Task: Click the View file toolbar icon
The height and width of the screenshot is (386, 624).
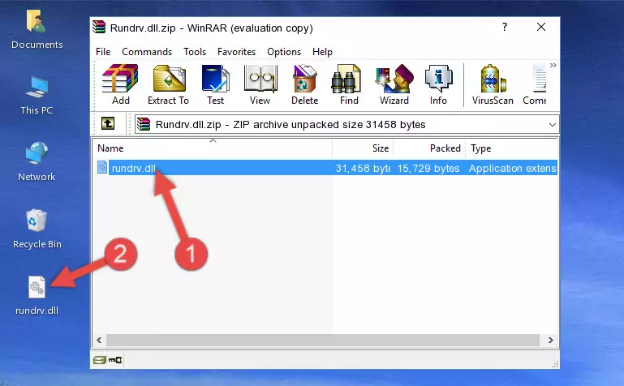Action: pyautogui.click(x=260, y=84)
